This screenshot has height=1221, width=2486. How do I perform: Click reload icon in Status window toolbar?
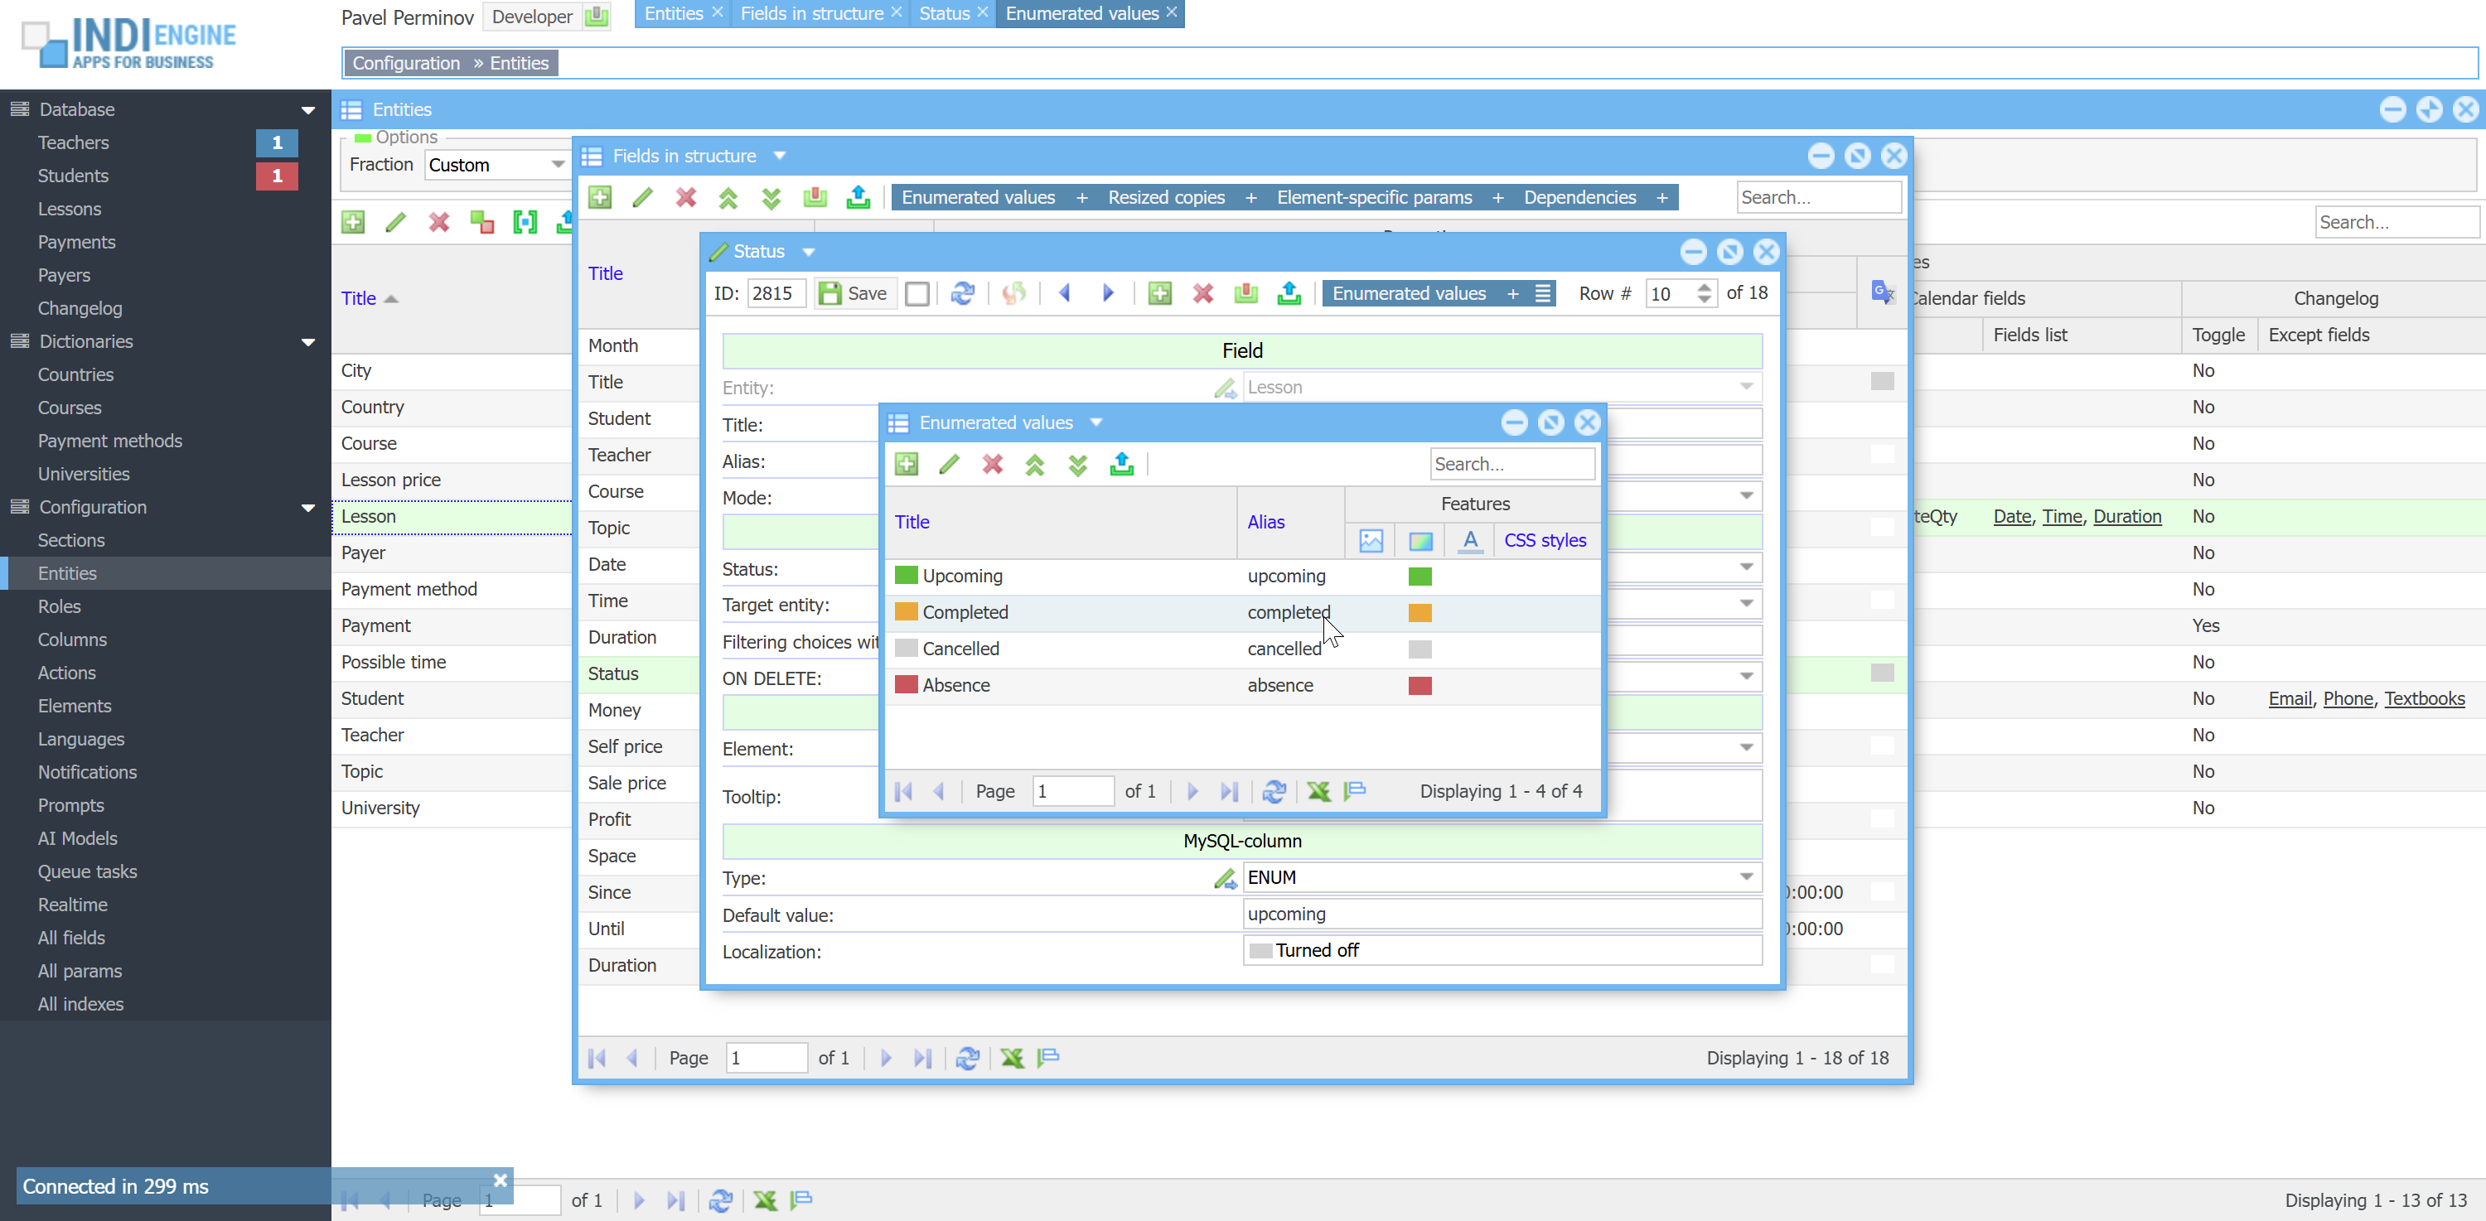pos(962,293)
